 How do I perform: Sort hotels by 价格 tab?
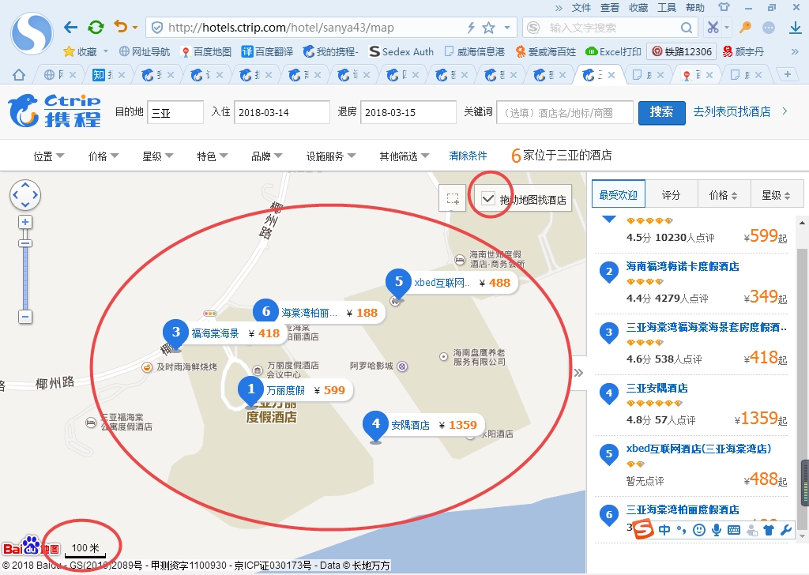(724, 195)
